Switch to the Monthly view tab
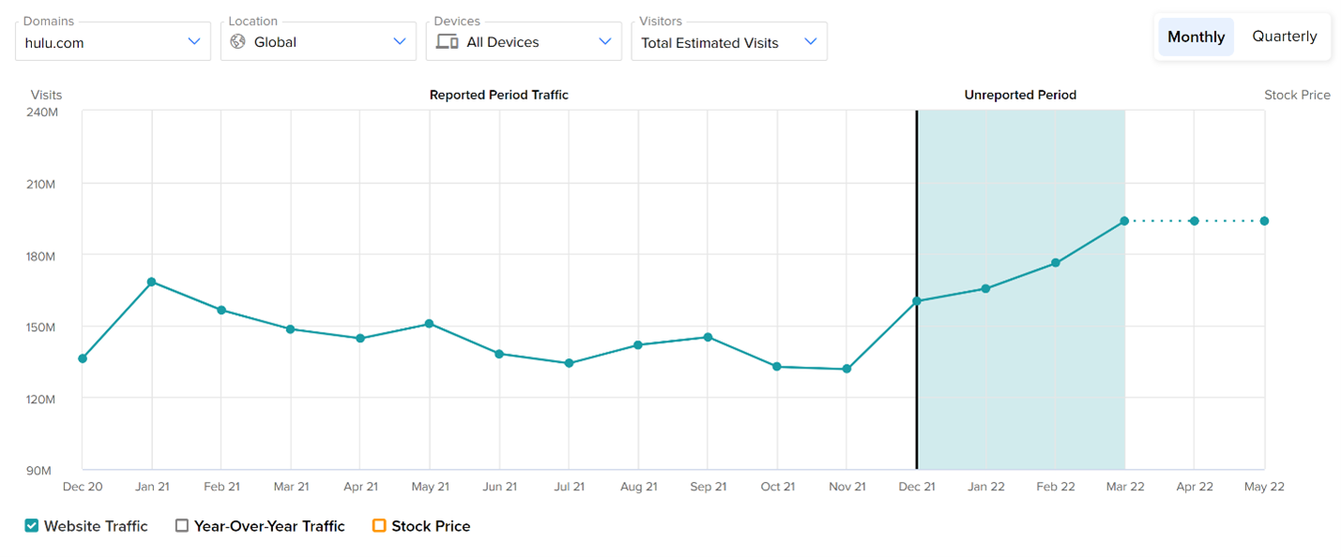This screenshot has height=557, width=1341. pyautogui.click(x=1196, y=38)
